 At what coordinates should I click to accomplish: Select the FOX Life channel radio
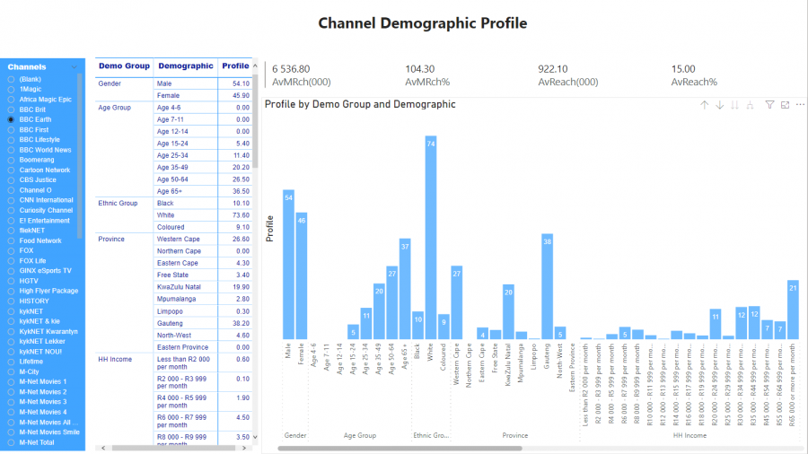[11, 261]
